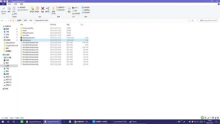Screen dimensions: 220x124
Task: Click the 此电脑 breadcrumb in address bar
Action: (19, 21)
